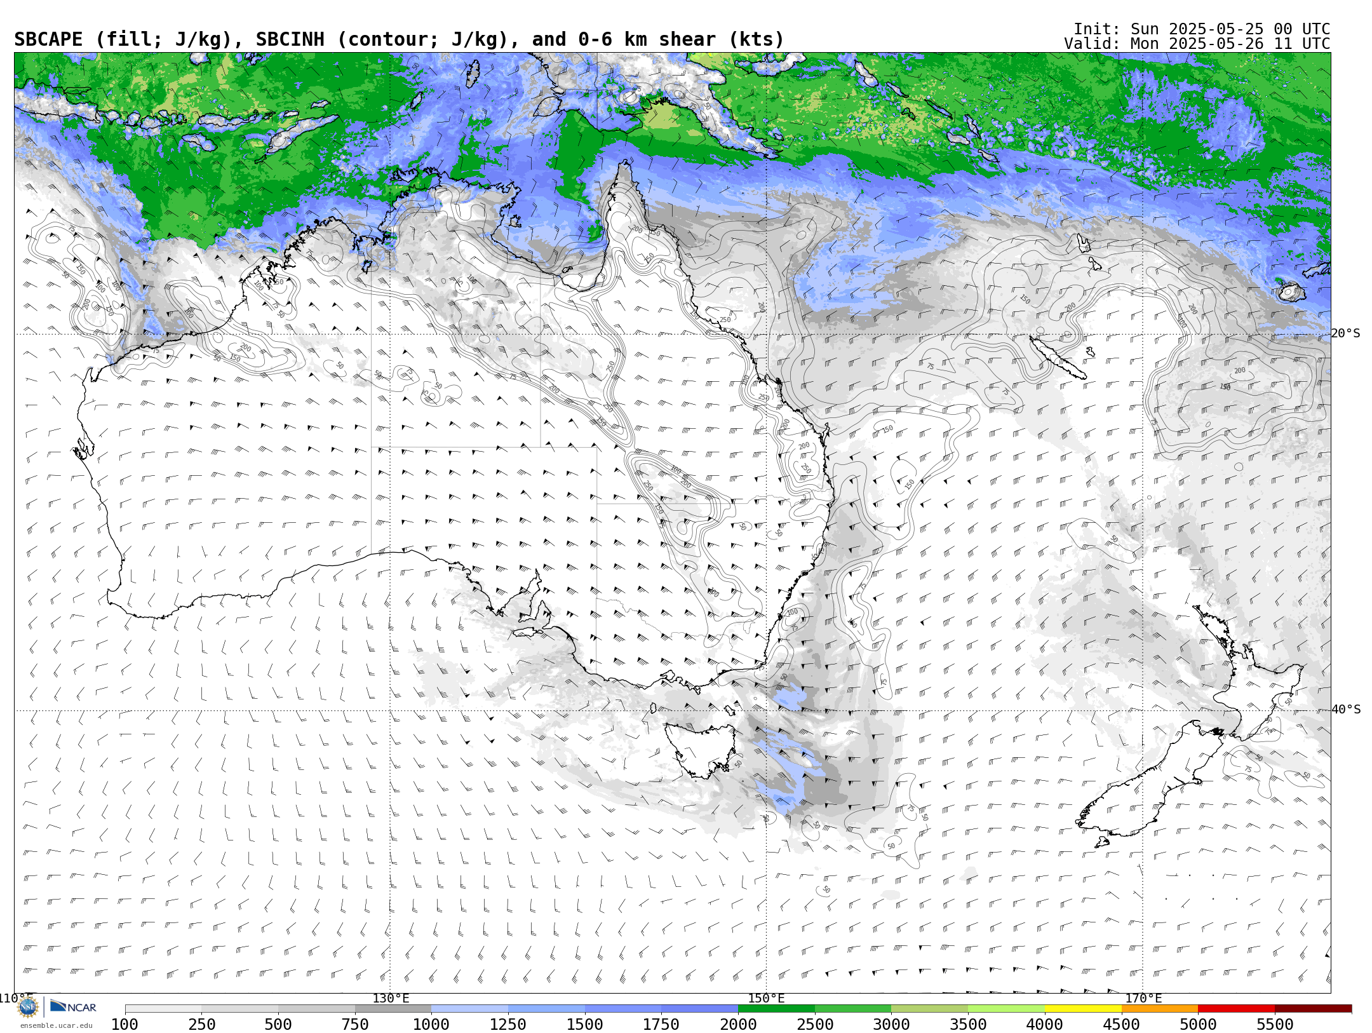Select the Valid: Mon 2025-05-26 11 UTC text
Viewport: 1372px width, 1033px height.
click(x=1197, y=44)
